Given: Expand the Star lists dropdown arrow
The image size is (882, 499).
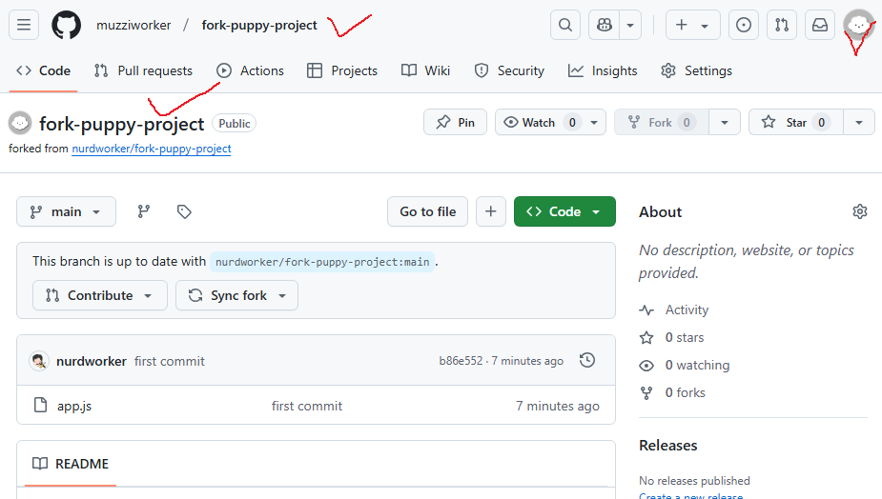Looking at the screenshot, I should click(859, 122).
